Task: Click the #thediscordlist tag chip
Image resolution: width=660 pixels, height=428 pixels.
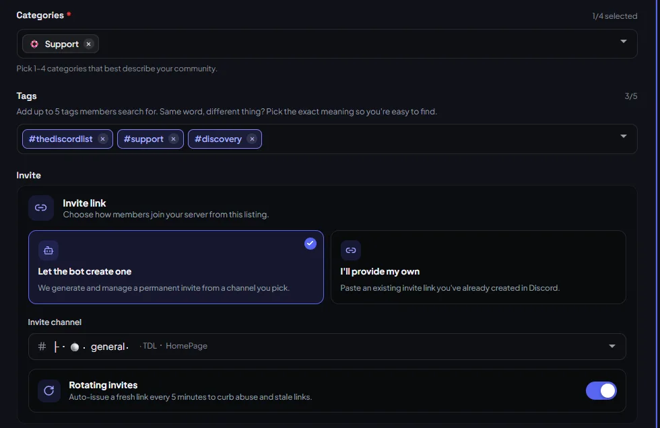Action: pyautogui.click(x=67, y=139)
